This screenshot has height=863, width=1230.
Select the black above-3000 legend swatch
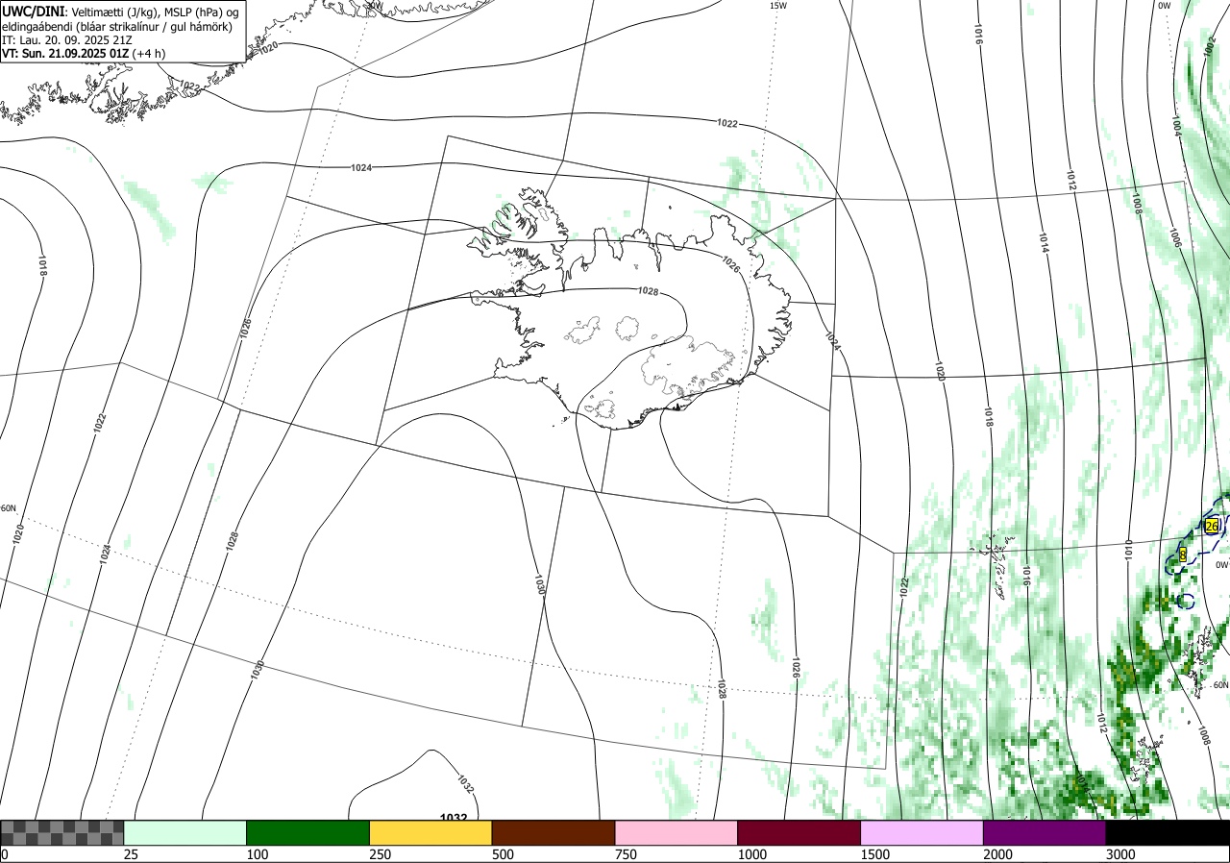[1168, 832]
